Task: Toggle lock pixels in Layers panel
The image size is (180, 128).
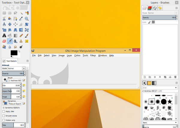Action: tap(149, 22)
